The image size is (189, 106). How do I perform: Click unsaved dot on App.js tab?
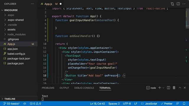click(61, 4)
